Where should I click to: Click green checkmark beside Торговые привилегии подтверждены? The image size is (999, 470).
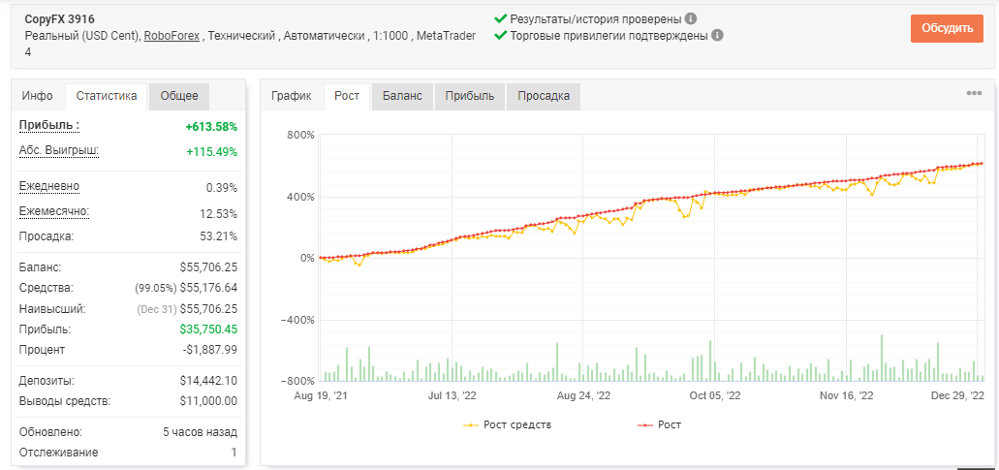501,35
